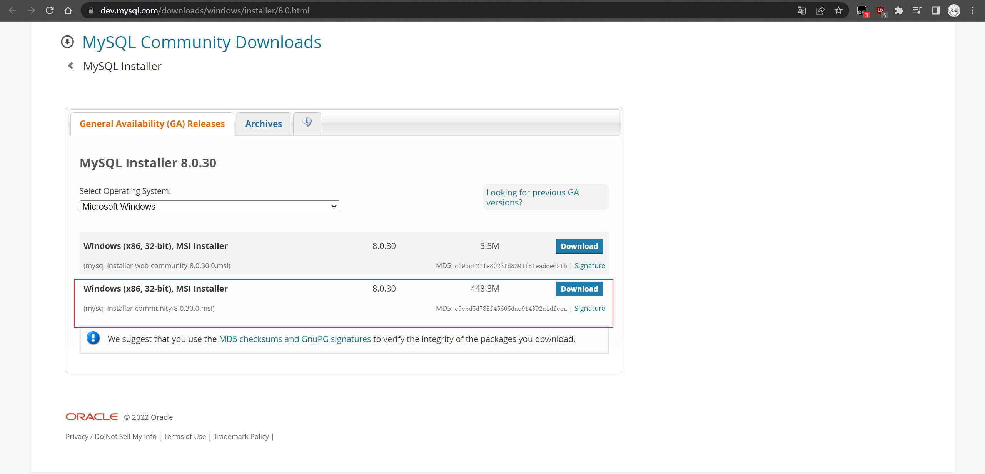The width and height of the screenshot is (985, 474).
Task: Click the share page icon
Action: pyautogui.click(x=820, y=10)
